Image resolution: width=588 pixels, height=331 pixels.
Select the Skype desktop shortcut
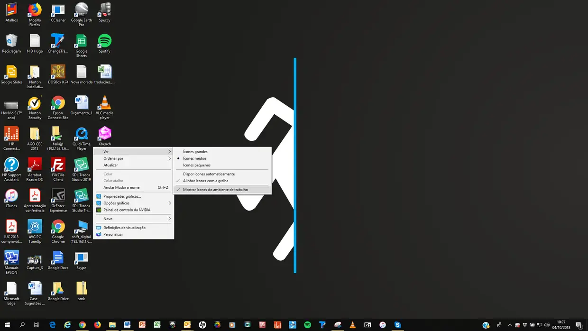coord(82,260)
